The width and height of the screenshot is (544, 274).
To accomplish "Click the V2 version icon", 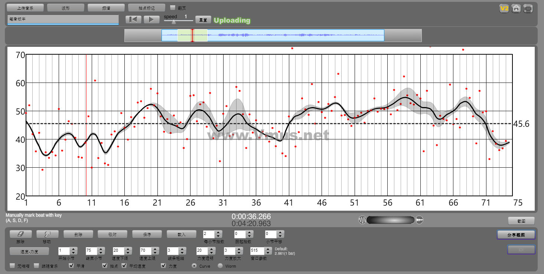I will click(504, 9).
